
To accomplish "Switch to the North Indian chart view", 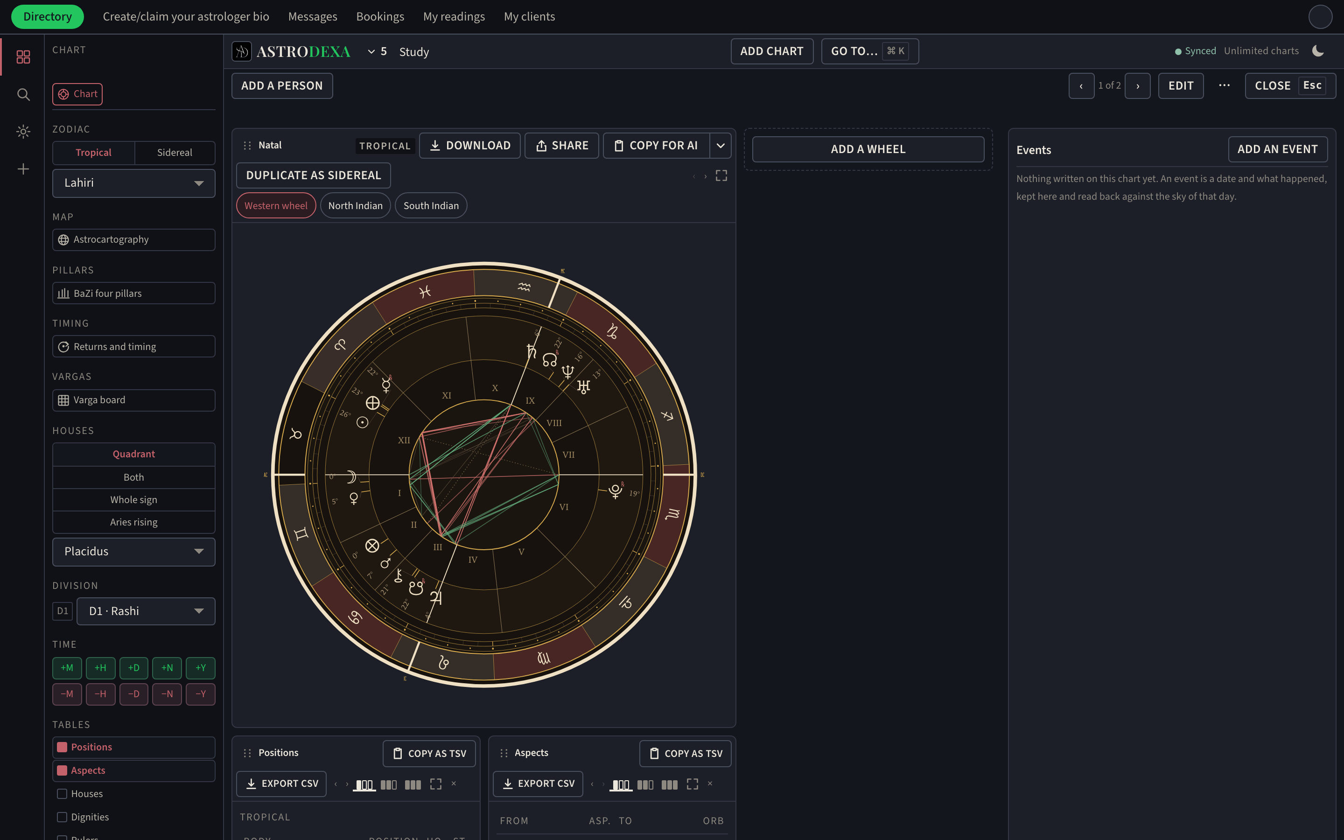I will click(356, 205).
